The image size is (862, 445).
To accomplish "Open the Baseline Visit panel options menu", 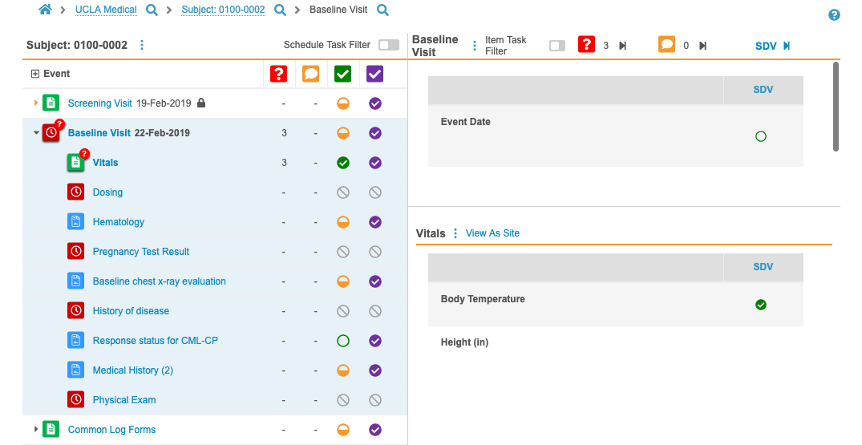I will (474, 46).
